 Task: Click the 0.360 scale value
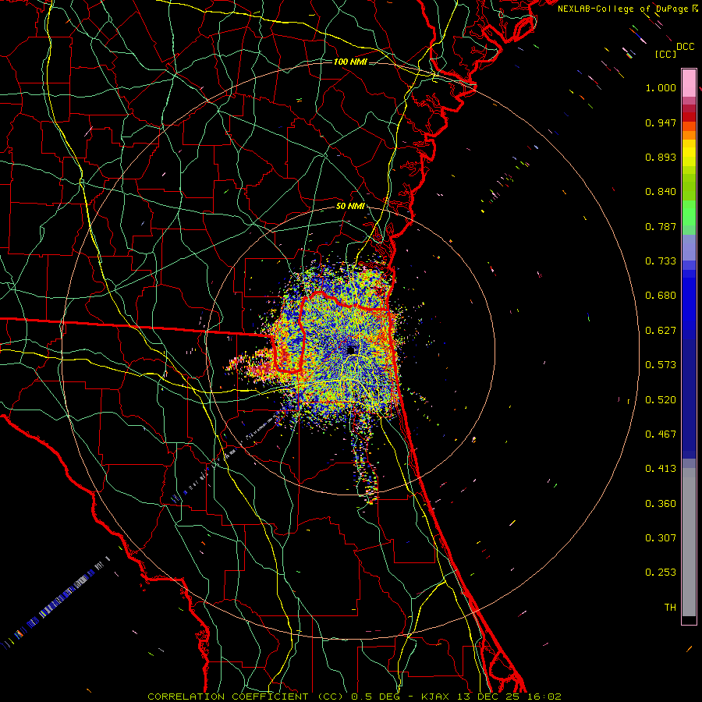[x=661, y=504]
